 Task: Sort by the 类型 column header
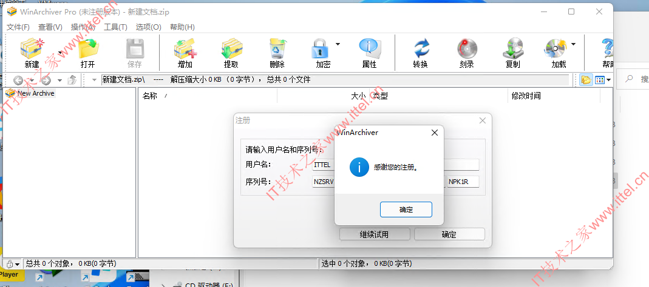pyautogui.click(x=438, y=96)
